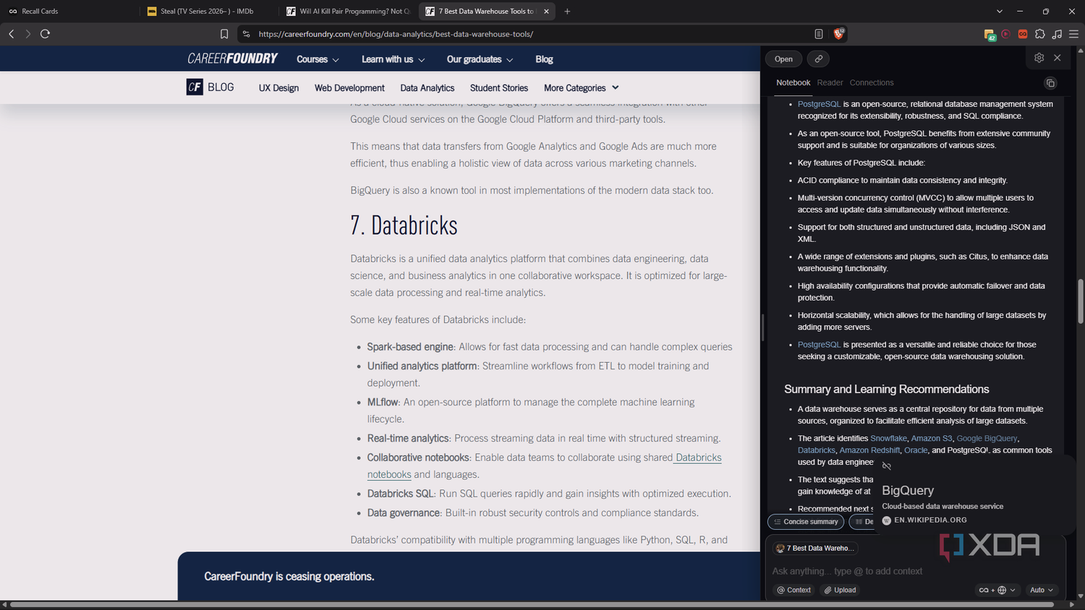Viewport: 1085px width, 610px height.
Task: Open the media control music-note icon
Action: tap(1057, 34)
